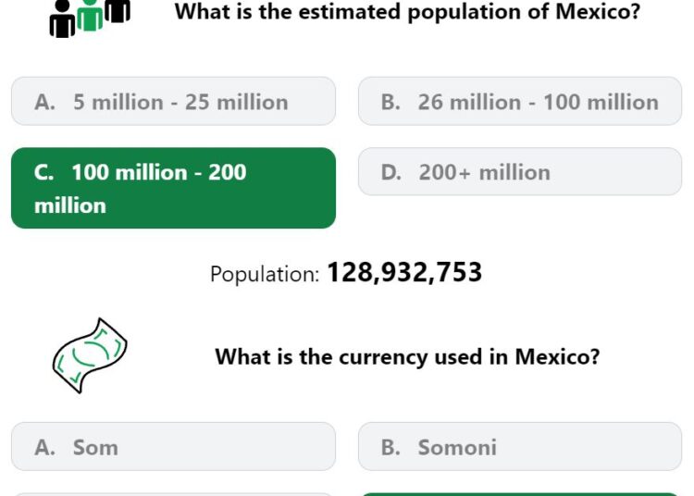Click the gray answer peeking at bottom left
The height and width of the screenshot is (496, 694).
point(173,494)
